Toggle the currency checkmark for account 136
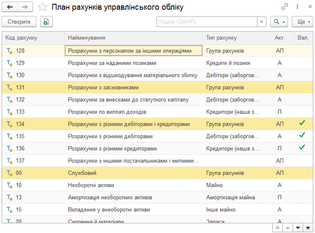The height and width of the screenshot is (233, 315). [x=302, y=147]
